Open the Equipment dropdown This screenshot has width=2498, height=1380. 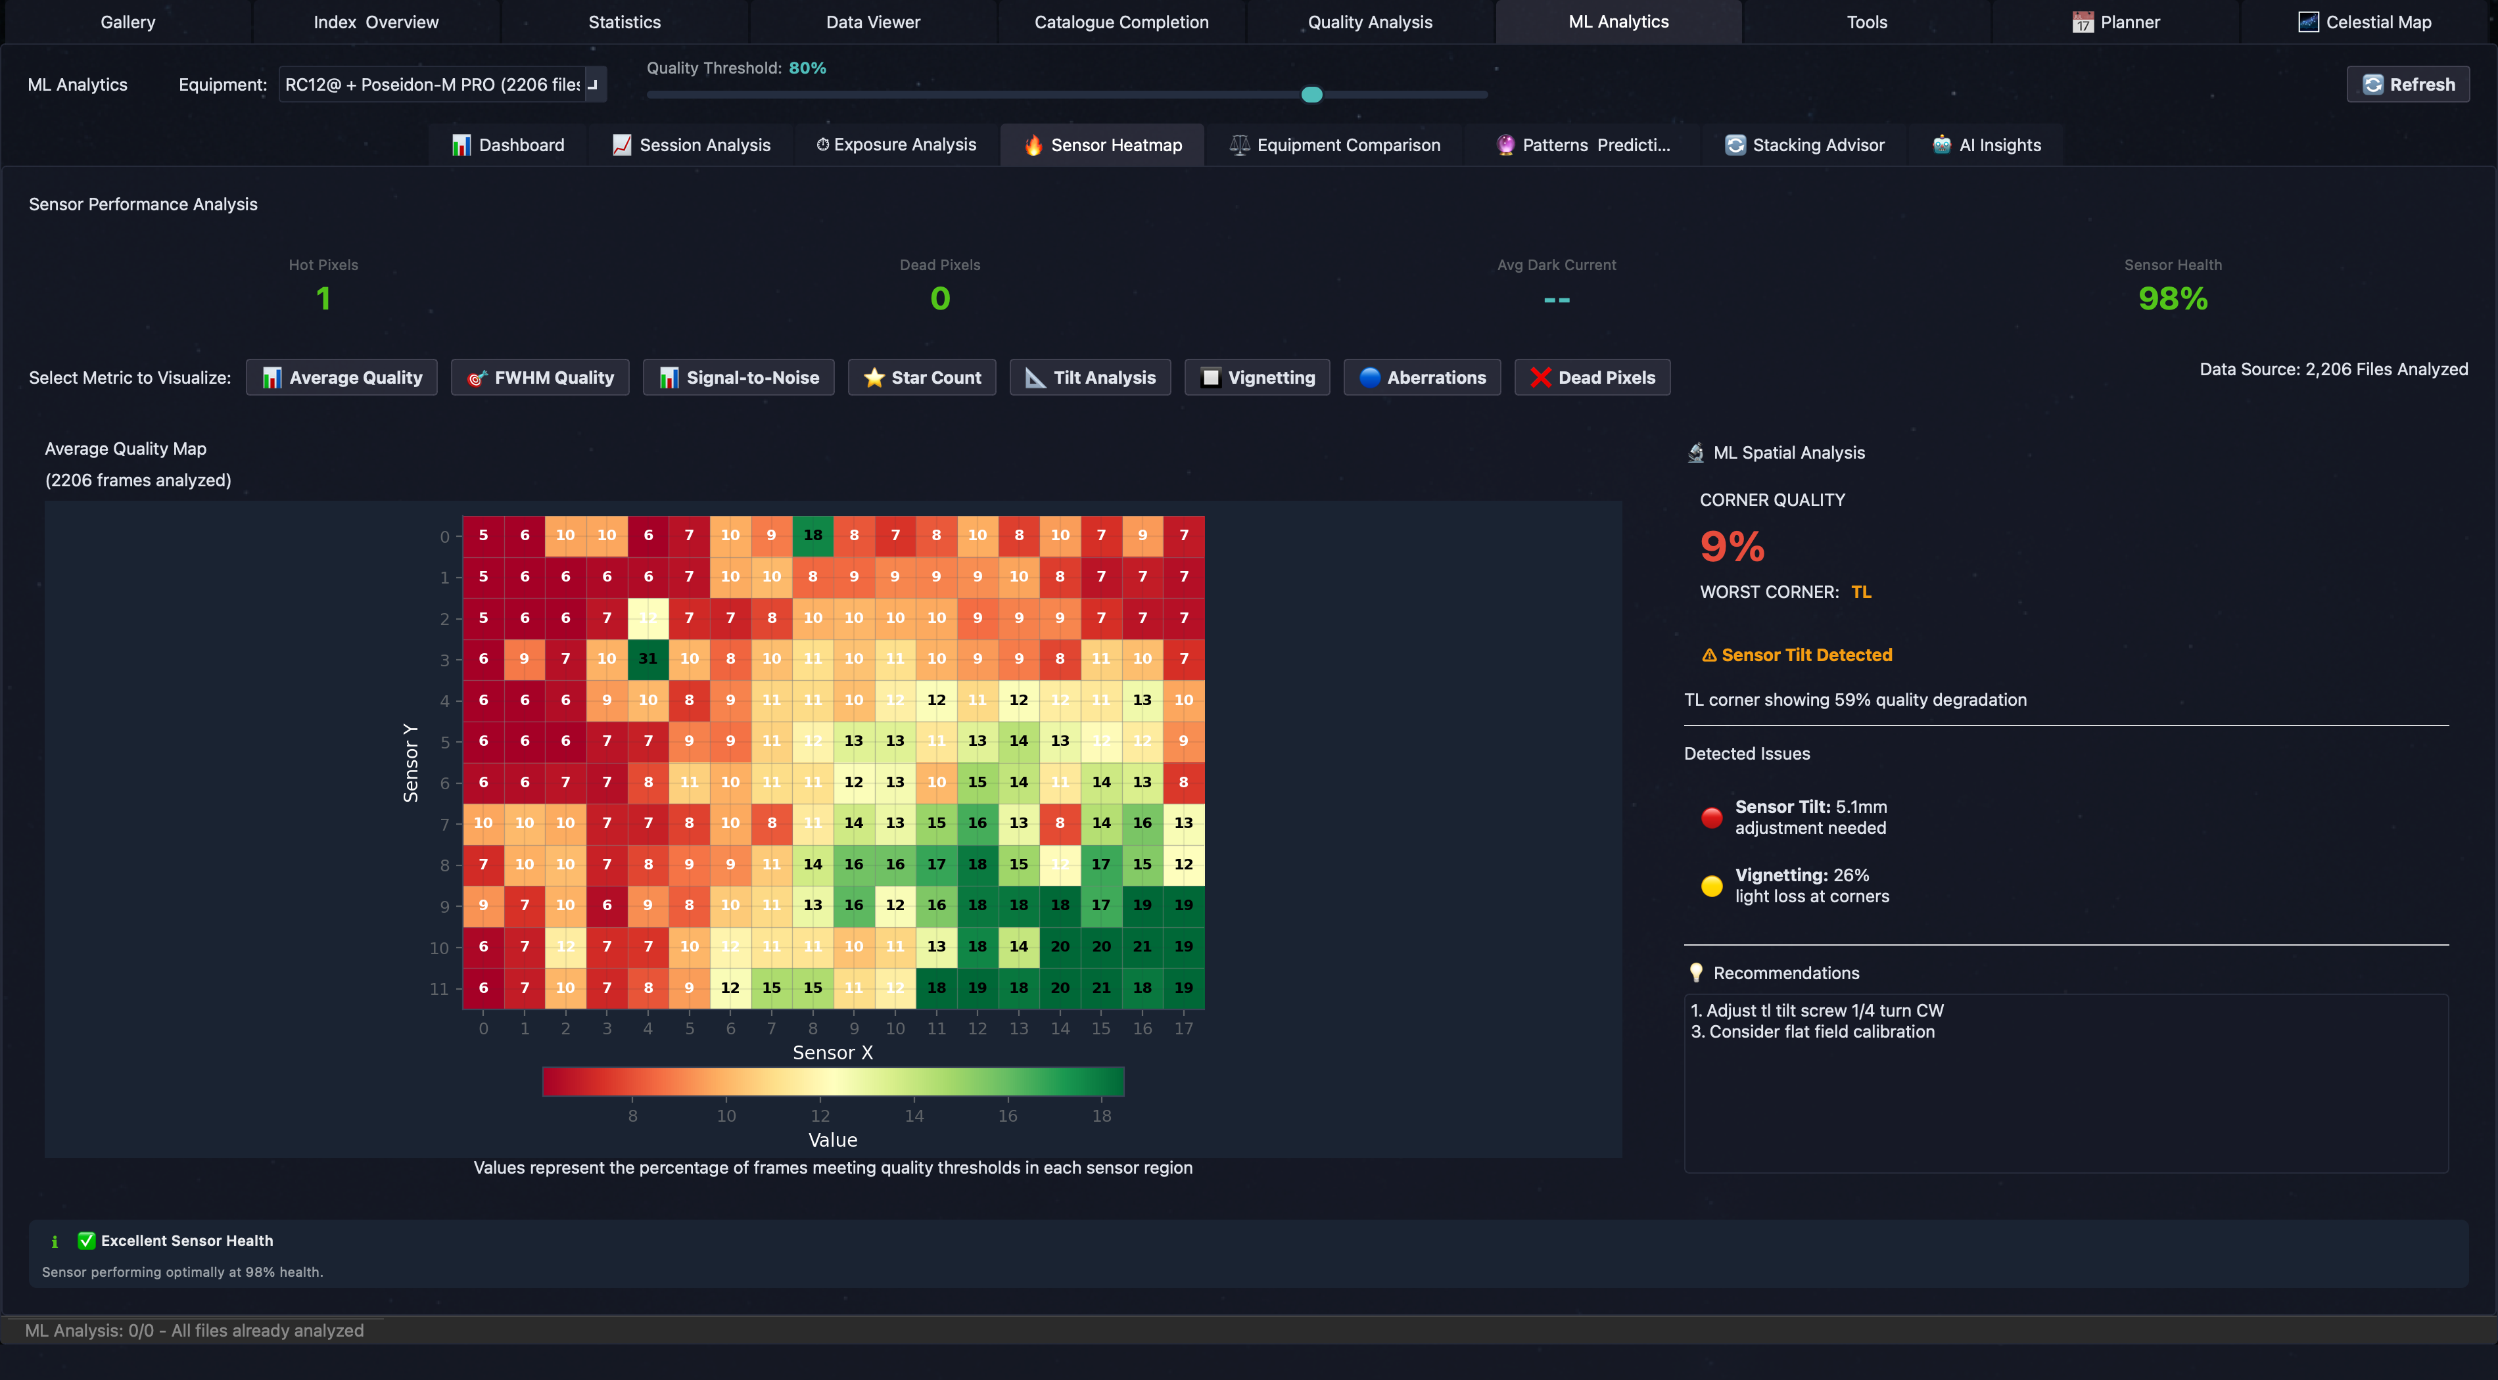click(442, 84)
